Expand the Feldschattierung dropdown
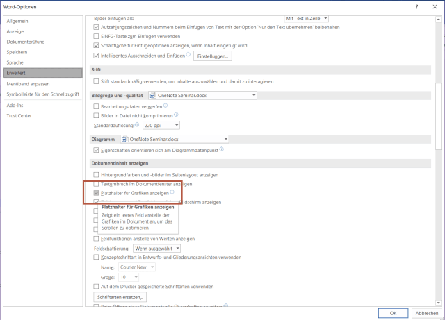The height and width of the screenshot is (320, 445). (x=157, y=248)
